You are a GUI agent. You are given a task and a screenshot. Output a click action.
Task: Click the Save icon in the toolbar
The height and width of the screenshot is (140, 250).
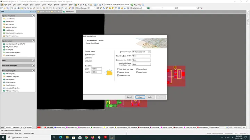8,8
